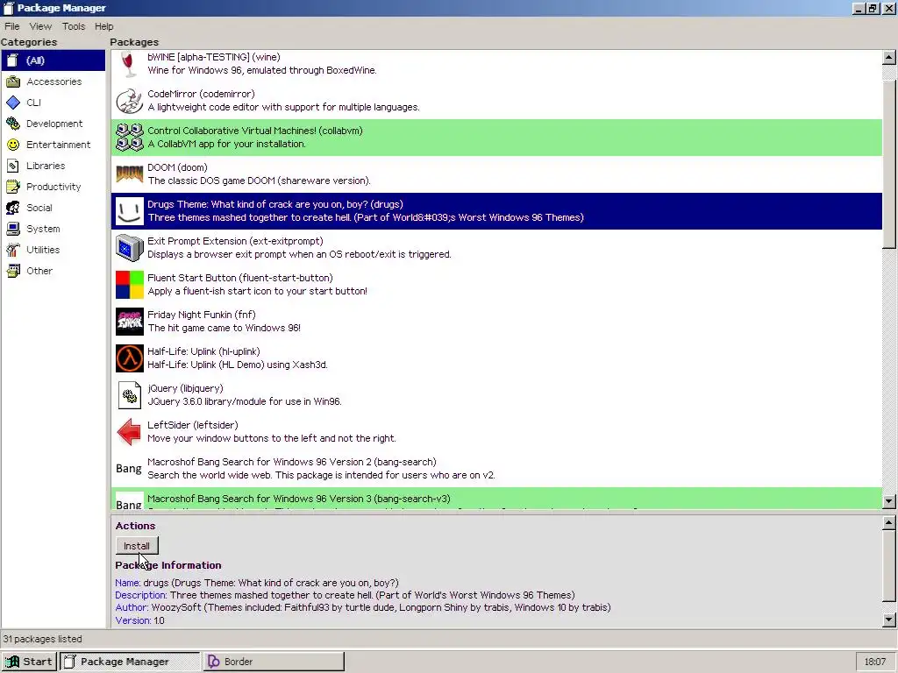This screenshot has width=898, height=673.
Task: Click the Half-Life lambda icon
Action: (x=130, y=358)
